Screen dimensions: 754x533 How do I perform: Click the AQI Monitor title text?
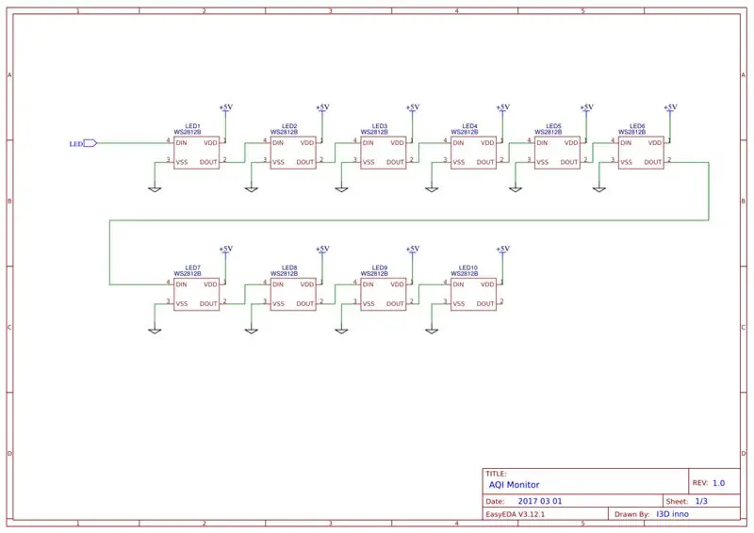click(514, 484)
